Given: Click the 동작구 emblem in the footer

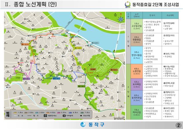Looking at the screenshot, I should tap(83, 125).
